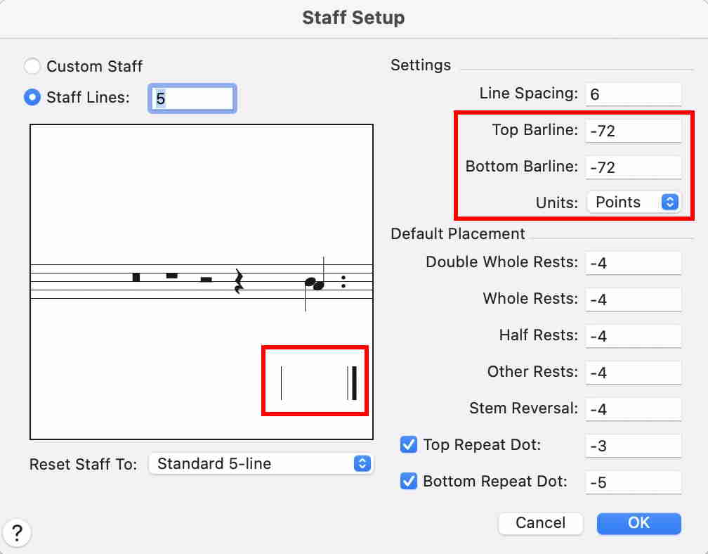
Task: Uncheck the Top Repeat Dot checkbox
Action: 408,445
